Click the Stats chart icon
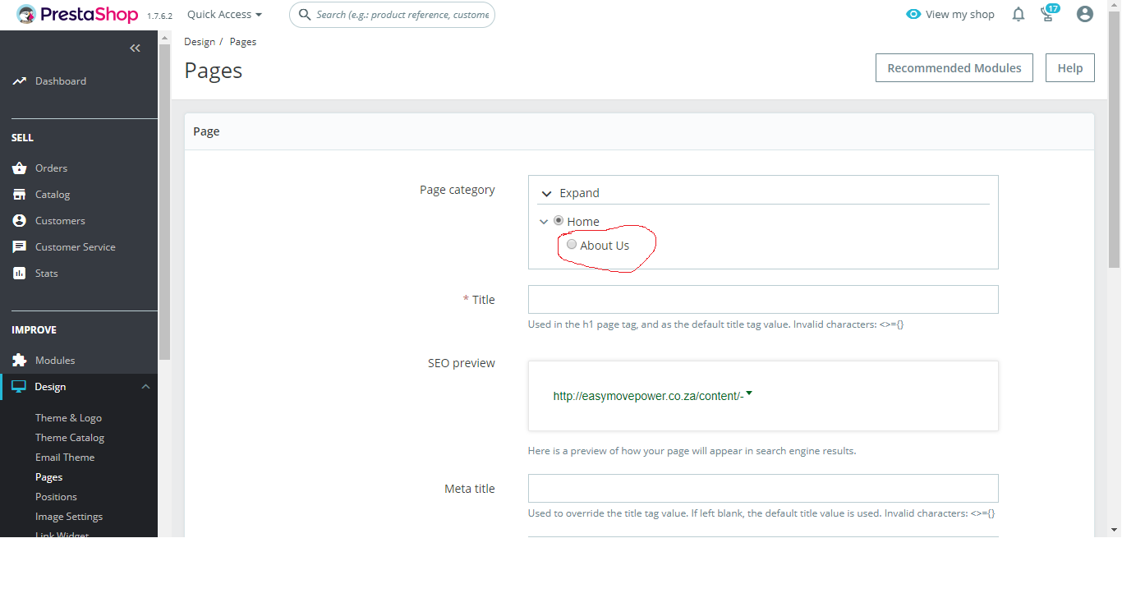Screen dimensions: 1122x598 (x=20, y=274)
